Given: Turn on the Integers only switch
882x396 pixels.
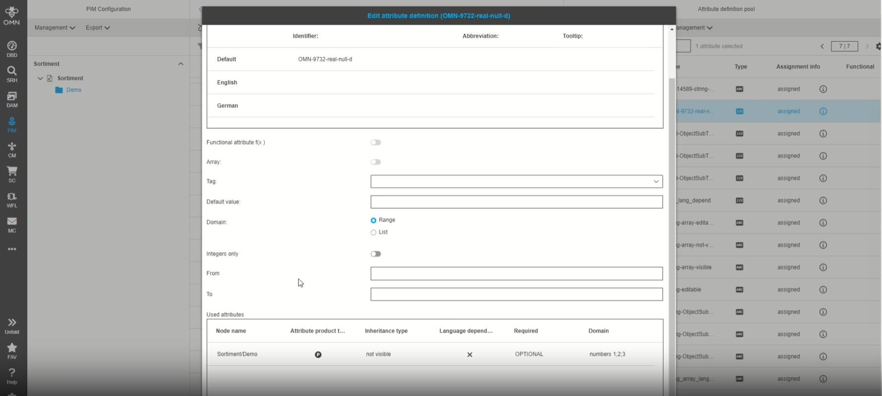Looking at the screenshot, I should (x=376, y=254).
